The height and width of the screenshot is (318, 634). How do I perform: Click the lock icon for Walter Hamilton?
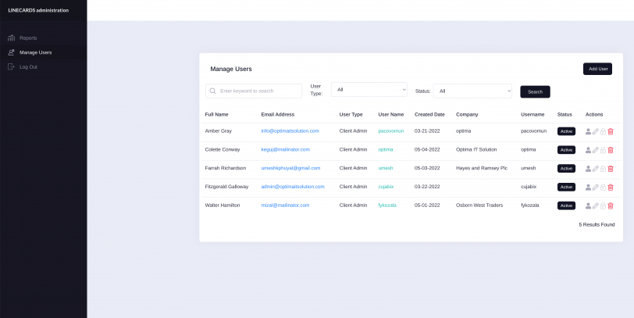[x=603, y=205]
